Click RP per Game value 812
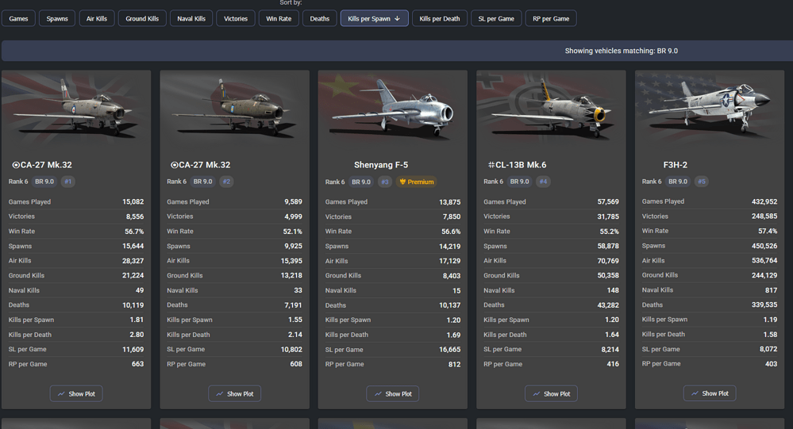Screen dimensions: 793x429 pyautogui.click(x=454, y=364)
